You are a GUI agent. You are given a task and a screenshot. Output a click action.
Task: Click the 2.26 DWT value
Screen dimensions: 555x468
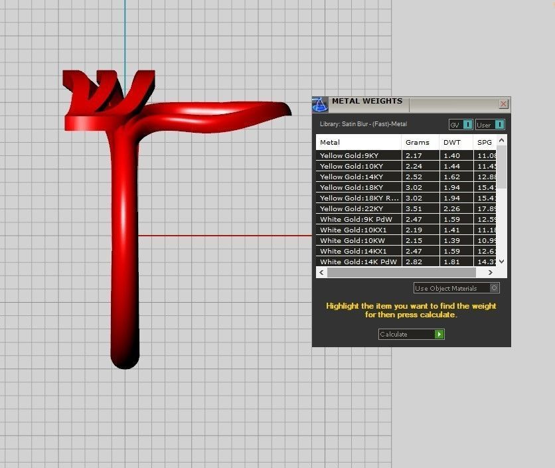pyautogui.click(x=451, y=208)
